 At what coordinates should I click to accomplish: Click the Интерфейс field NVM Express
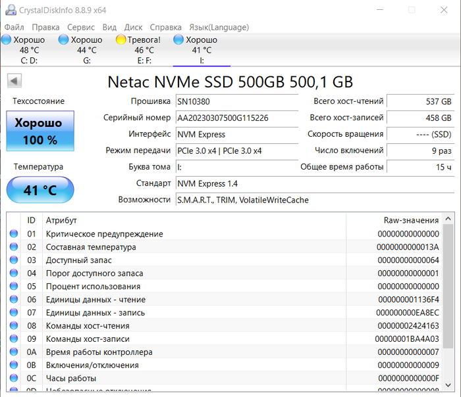[237, 134]
